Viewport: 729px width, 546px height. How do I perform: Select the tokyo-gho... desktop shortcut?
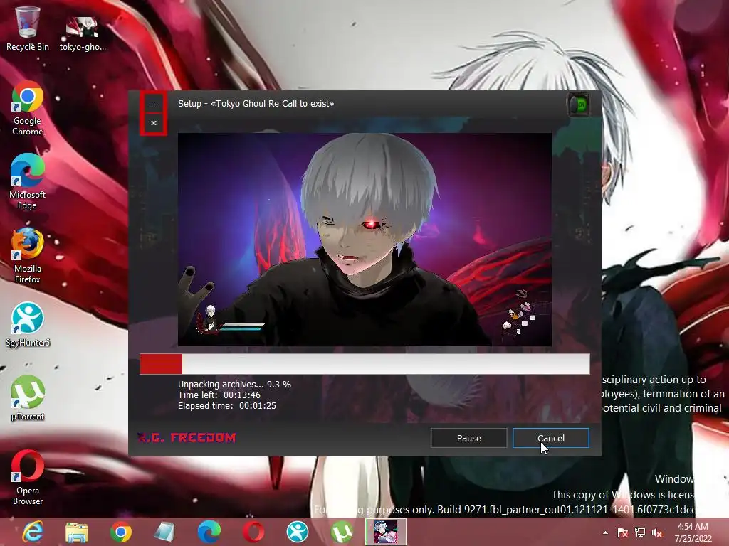[83, 33]
